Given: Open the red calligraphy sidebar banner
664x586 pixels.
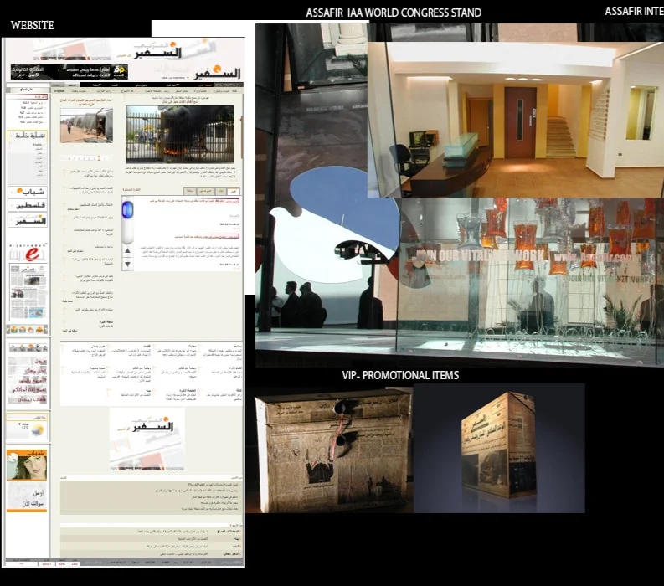Looking at the screenshot, I should tap(28, 380).
